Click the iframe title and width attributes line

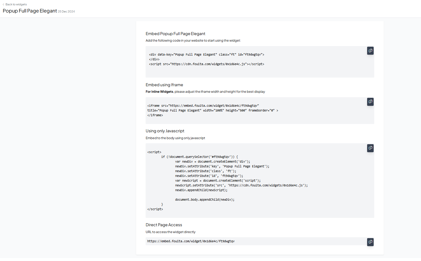pos(213,110)
